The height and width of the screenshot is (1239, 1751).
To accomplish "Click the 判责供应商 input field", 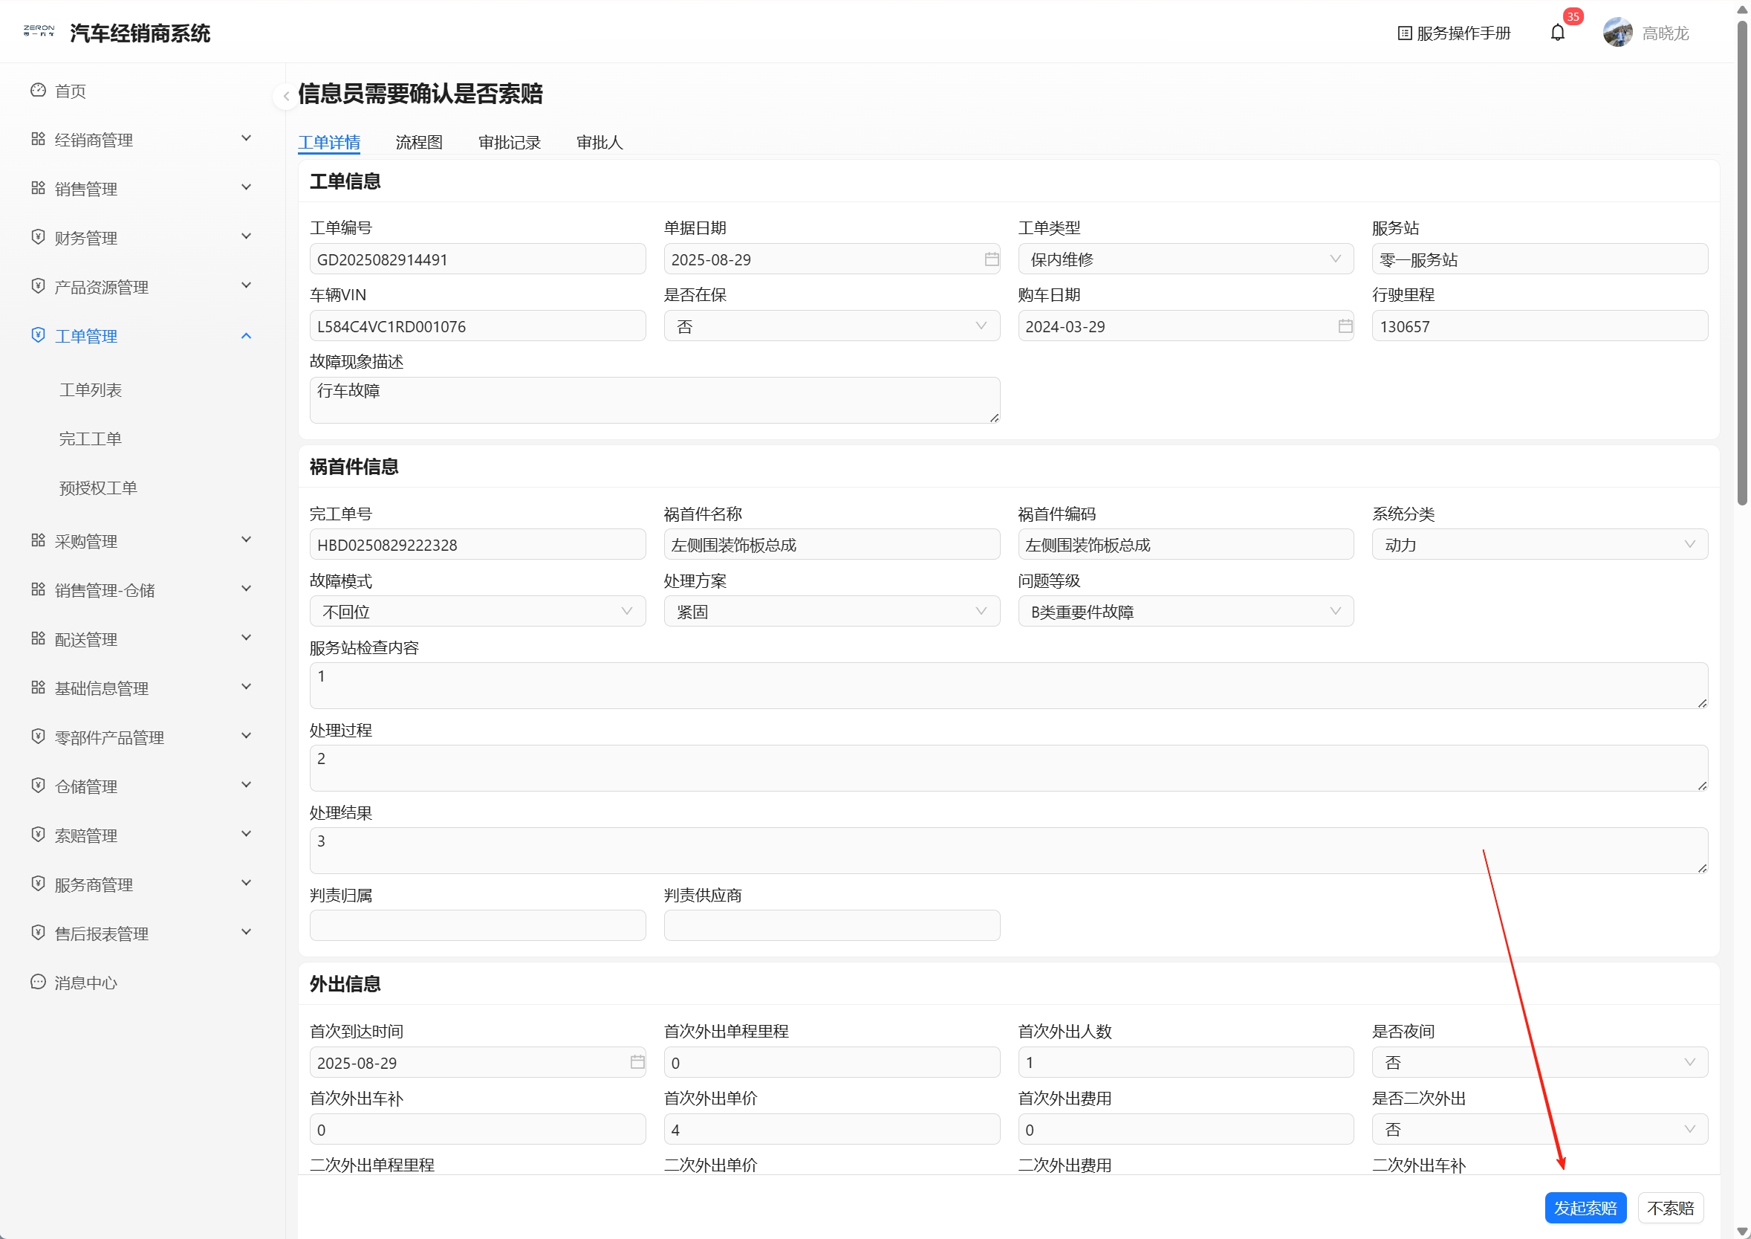I will click(831, 925).
